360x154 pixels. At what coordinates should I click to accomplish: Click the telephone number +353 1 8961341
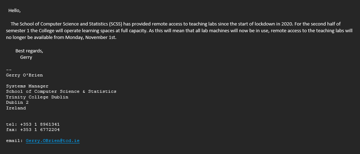click(40, 124)
